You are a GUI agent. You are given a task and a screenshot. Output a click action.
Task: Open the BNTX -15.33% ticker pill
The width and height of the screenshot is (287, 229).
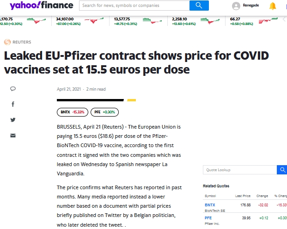coord(73,112)
